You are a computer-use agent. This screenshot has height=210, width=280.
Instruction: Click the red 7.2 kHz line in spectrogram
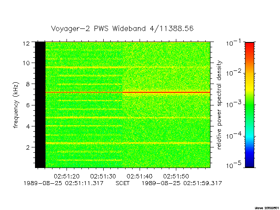tap(128, 92)
